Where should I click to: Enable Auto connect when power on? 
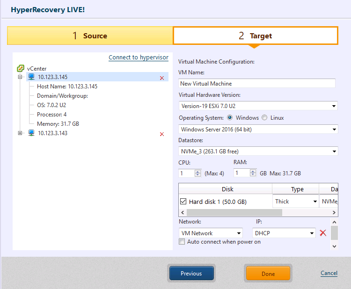click(x=182, y=242)
